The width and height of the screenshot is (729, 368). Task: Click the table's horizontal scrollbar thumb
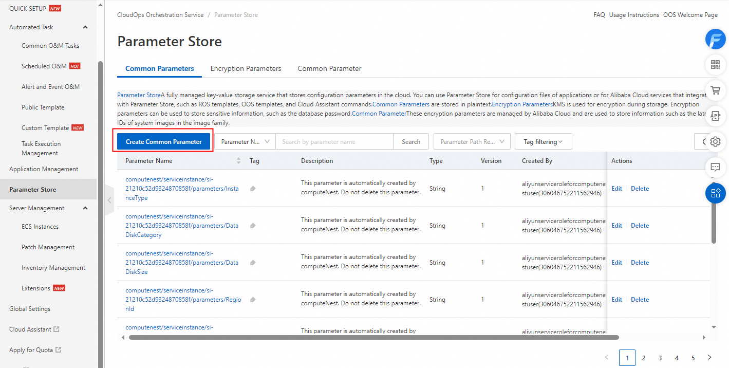click(x=374, y=338)
